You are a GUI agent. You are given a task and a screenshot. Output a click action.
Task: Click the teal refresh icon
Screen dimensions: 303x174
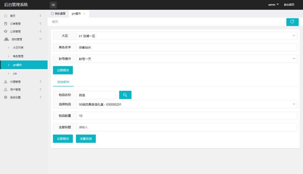click(x=292, y=22)
